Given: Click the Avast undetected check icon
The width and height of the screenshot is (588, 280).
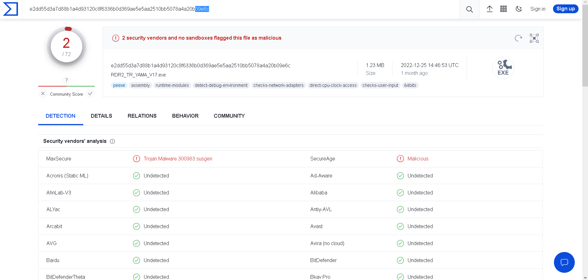Looking at the screenshot, I should pyautogui.click(x=400, y=226).
